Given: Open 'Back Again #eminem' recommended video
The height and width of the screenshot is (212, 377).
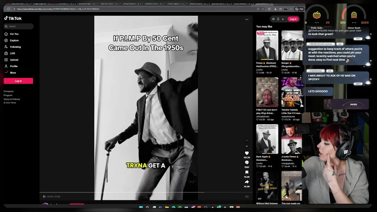Looking at the screenshot, I should [x=267, y=139].
